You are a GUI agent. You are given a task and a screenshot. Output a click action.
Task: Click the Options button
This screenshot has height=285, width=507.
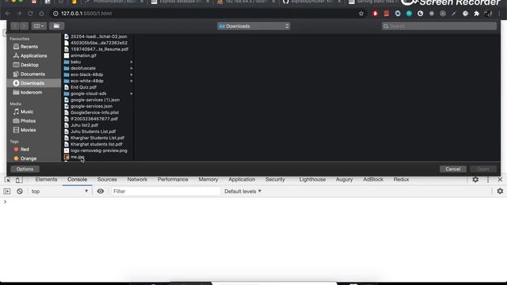pos(25,169)
